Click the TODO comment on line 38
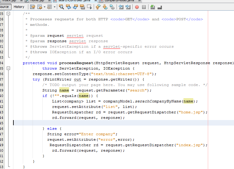Viewport: 234px width, 169px height. (x=125, y=85)
